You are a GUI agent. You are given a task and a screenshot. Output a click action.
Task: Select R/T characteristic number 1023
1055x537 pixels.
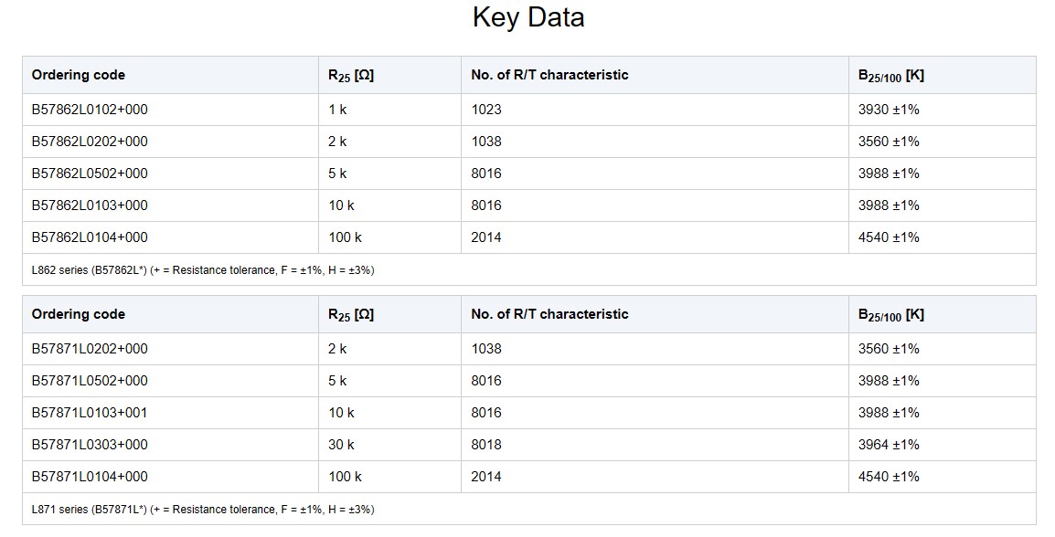[486, 110]
